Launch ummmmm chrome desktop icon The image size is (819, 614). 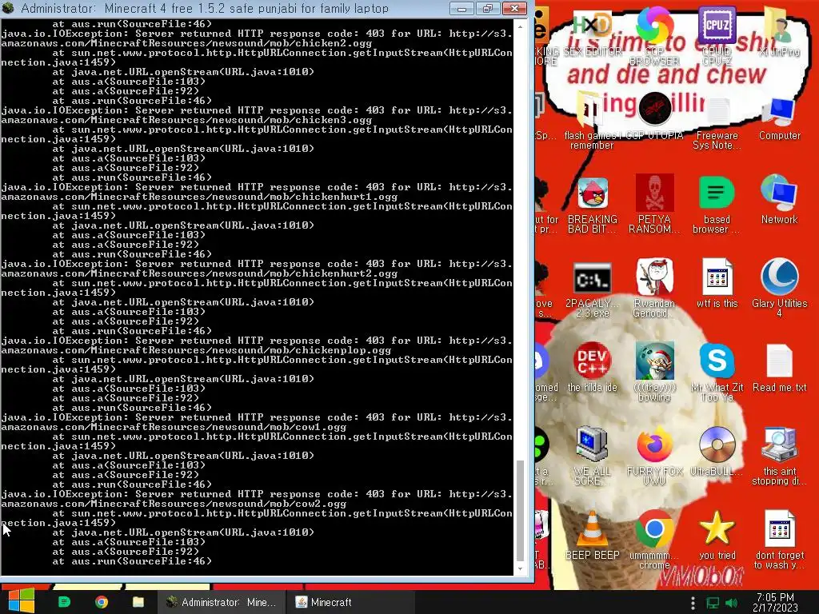point(654,528)
